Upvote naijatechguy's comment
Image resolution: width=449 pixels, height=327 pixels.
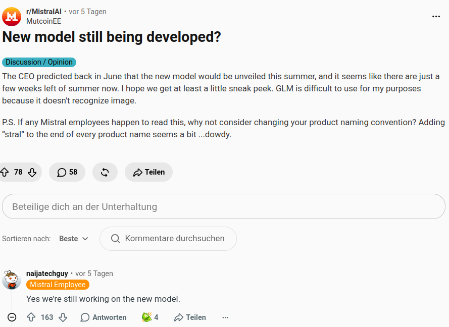[31, 317]
